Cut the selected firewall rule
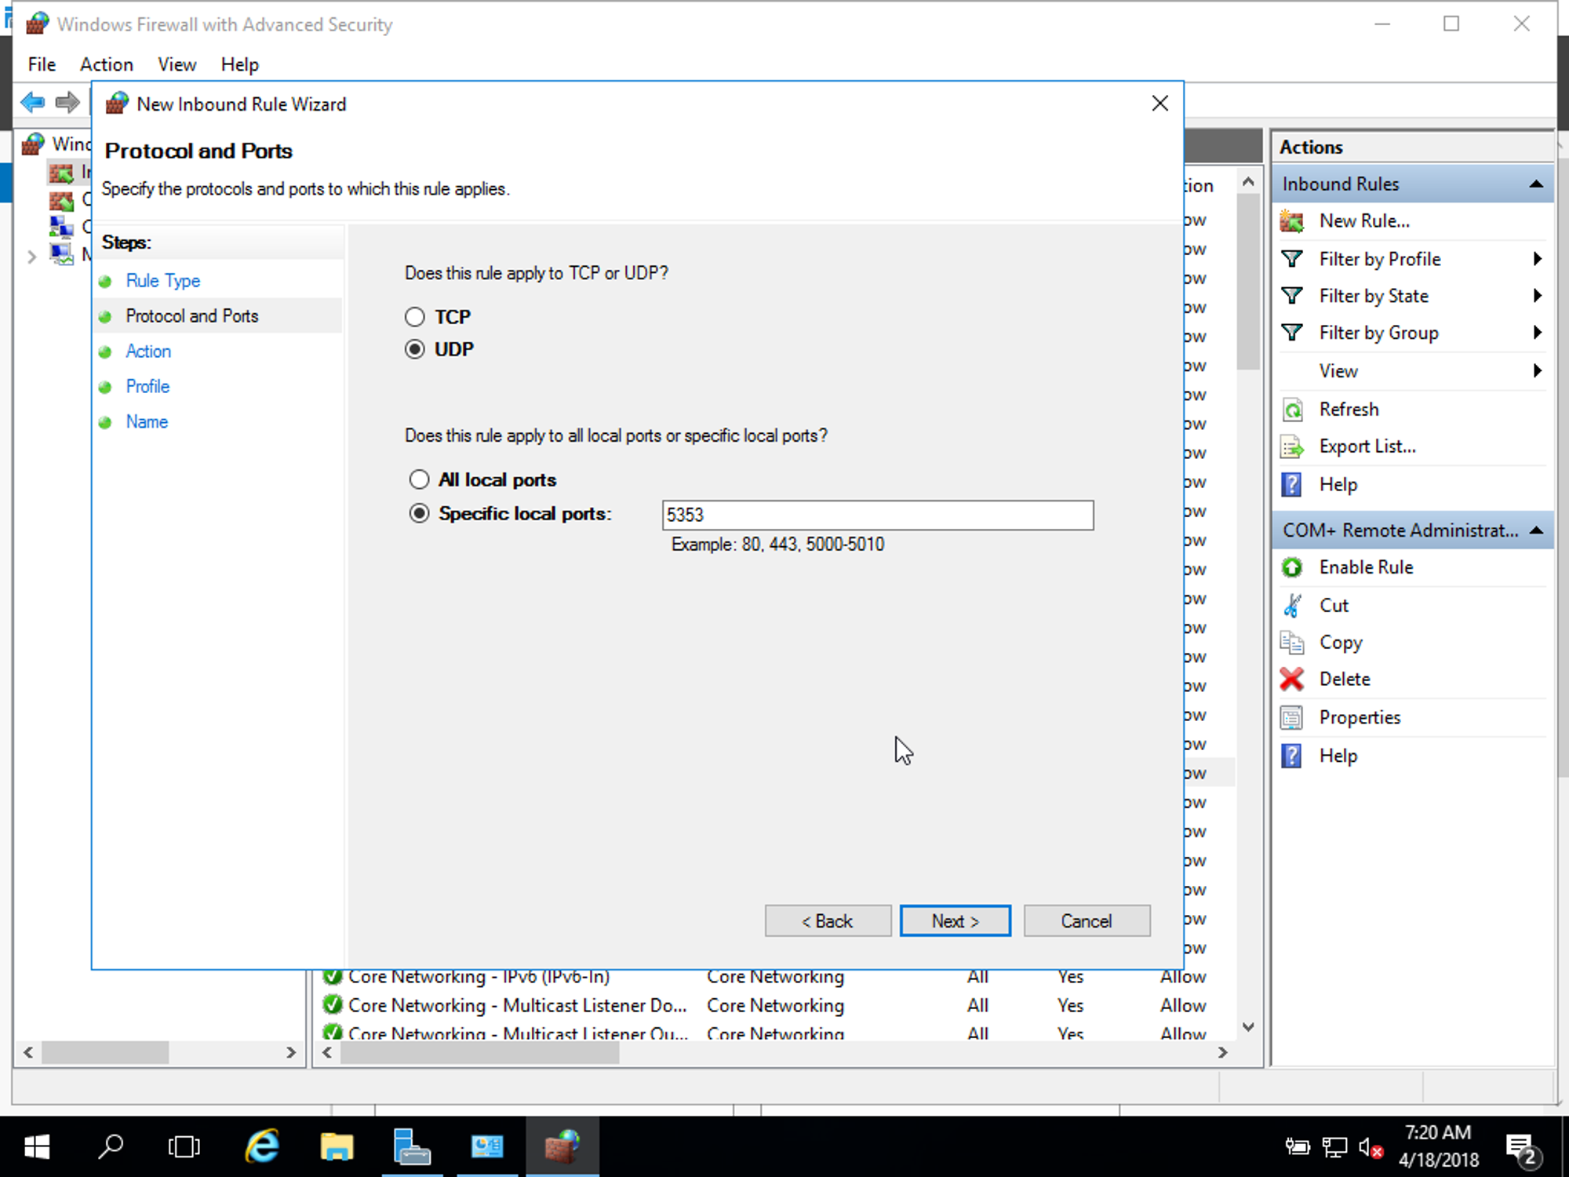The width and height of the screenshot is (1569, 1177). pyautogui.click(x=1334, y=605)
